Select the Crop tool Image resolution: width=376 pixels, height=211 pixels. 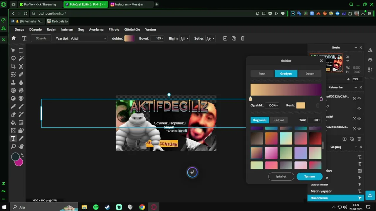[13, 67]
